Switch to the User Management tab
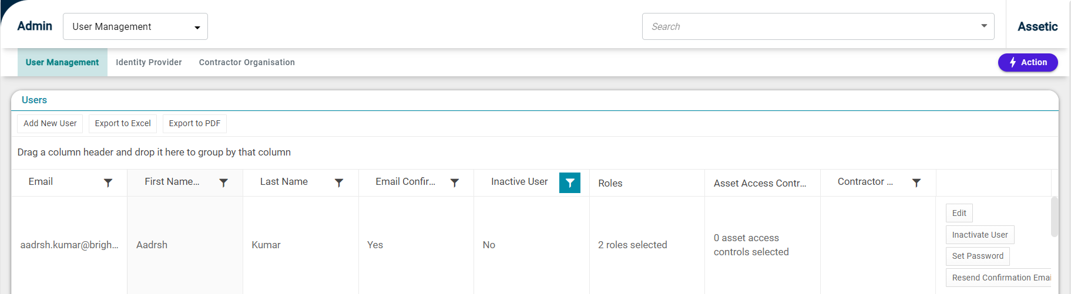The width and height of the screenshot is (1071, 294). [62, 62]
